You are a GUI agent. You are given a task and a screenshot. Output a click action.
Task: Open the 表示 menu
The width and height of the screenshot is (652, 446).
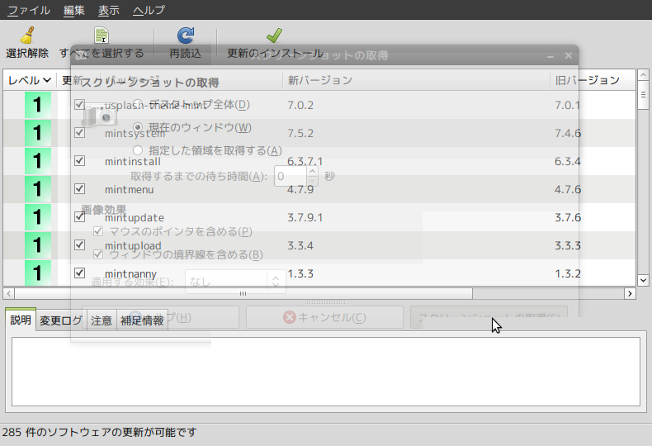click(x=108, y=10)
